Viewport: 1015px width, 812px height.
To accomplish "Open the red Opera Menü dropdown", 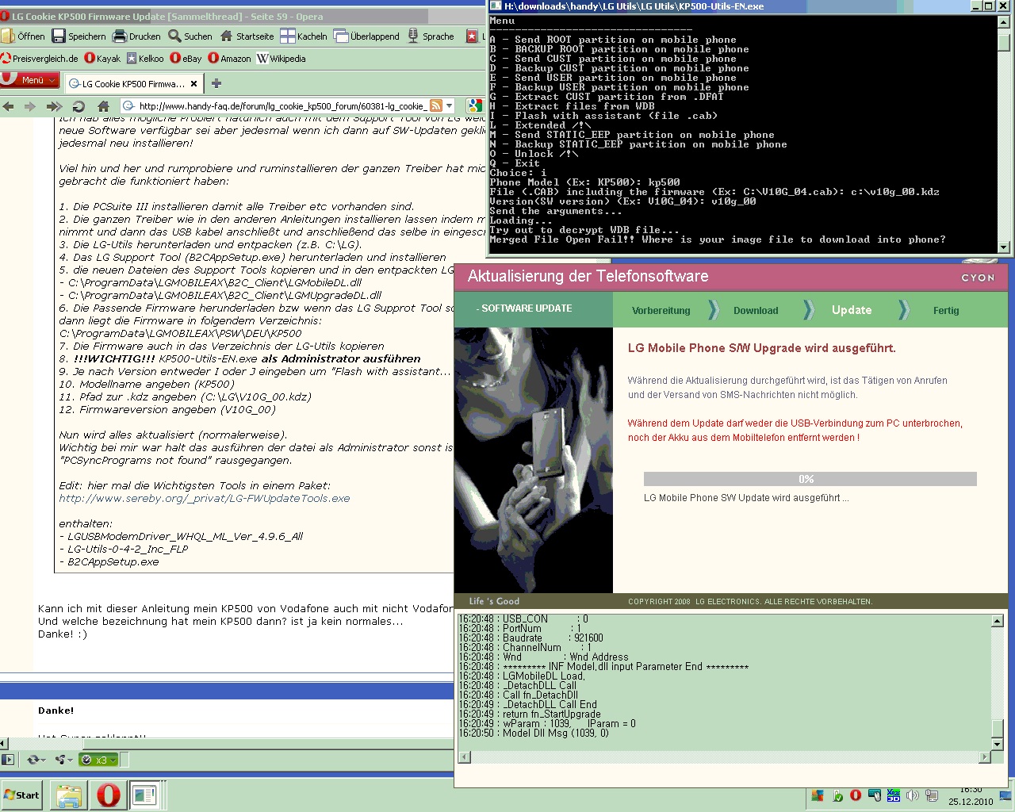I will [x=30, y=79].
